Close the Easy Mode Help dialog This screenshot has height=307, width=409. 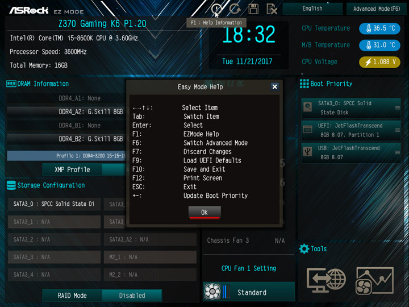pyautogui.click(x=274, y=86)
